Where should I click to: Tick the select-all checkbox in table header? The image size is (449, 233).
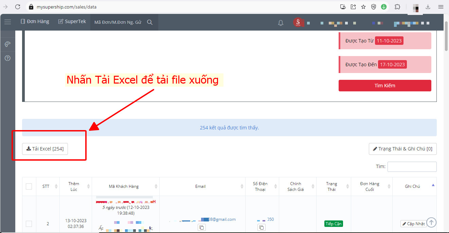29,186
